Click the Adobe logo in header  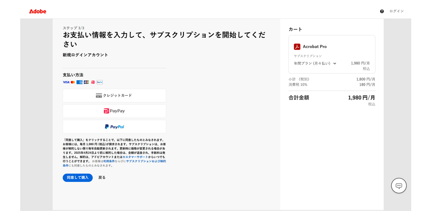coord(37,11)
